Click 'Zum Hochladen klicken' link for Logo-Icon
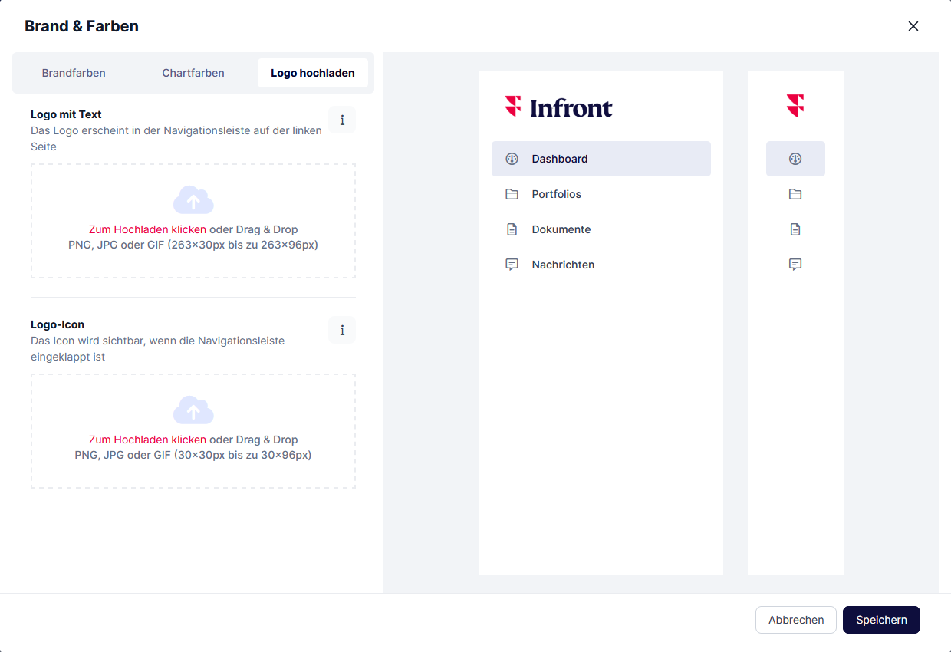The height and width of the screenshot is (652, 951). coord(147,440)
